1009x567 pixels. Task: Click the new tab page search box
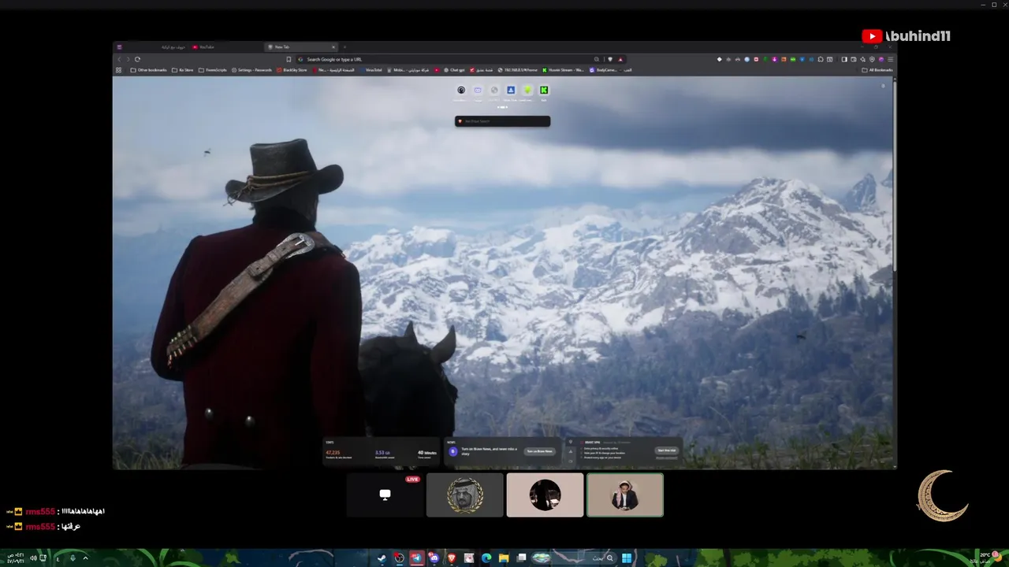[503, 121]
